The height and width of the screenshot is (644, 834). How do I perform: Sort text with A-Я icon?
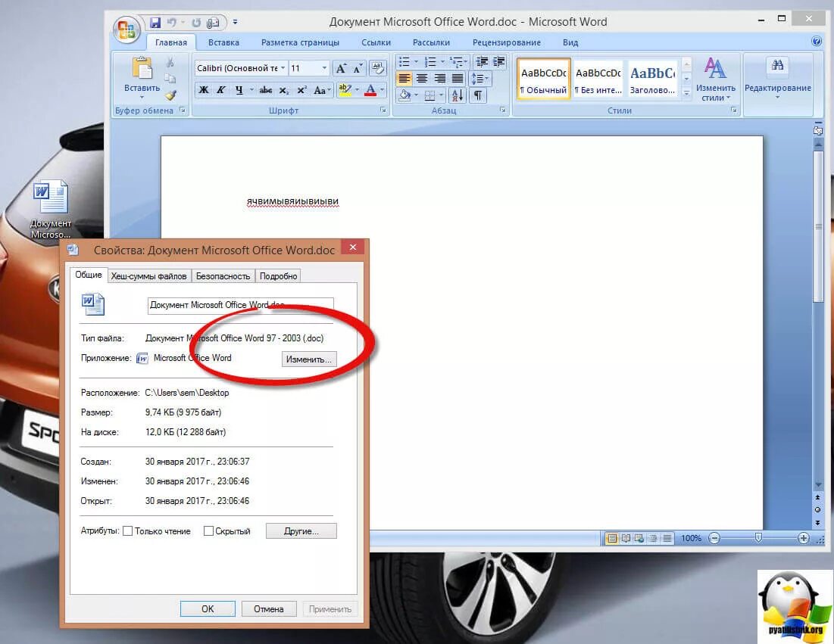click(457, 95)
